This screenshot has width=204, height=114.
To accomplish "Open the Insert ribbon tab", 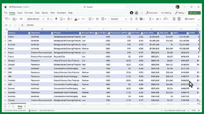I will 20,13.
